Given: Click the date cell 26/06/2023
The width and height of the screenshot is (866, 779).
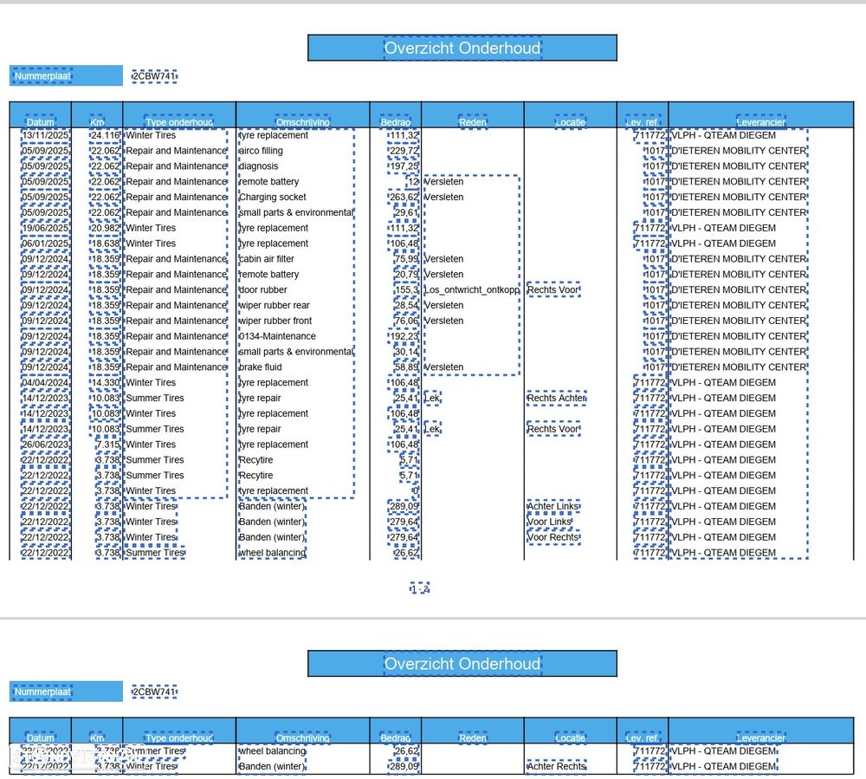Looking at the screenshot, I should pyautogui.click(x=45, y=445).
